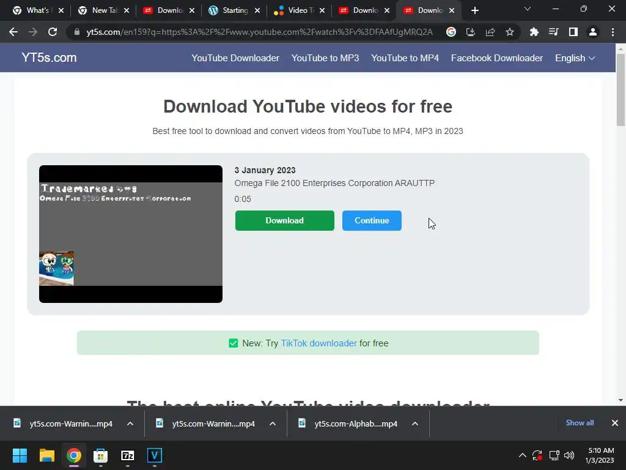Click the date text 3 January 2023
The height and width of the screenshot is (470, 626).
tap(265, 170)
